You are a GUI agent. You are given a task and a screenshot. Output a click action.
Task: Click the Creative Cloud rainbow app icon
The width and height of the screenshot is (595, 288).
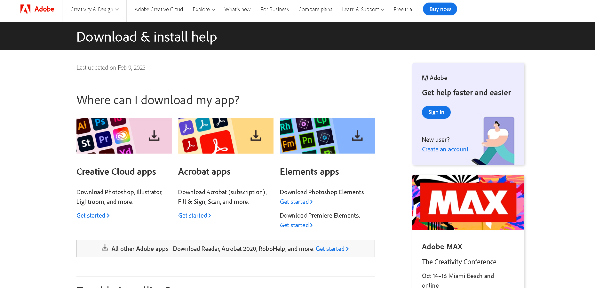pyautogui.click(x=122, y=136)
